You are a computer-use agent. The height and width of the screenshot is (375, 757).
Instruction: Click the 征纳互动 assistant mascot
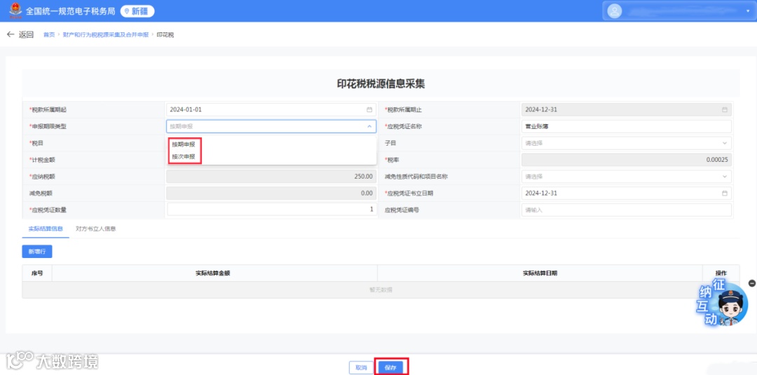click(x=722, y=303)
